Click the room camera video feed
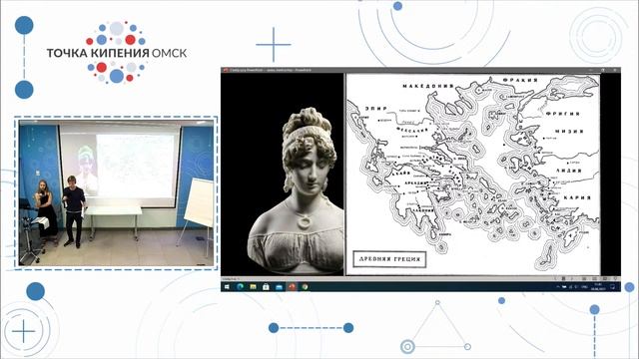This screenshot has height=359, width=639. [116, 192]
